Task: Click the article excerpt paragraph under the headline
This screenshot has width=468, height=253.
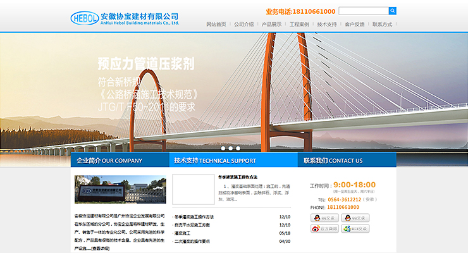Action: (x=254, y=193)
